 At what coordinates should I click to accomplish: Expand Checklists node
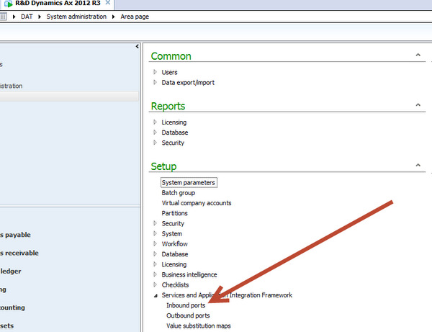point(155,284)
